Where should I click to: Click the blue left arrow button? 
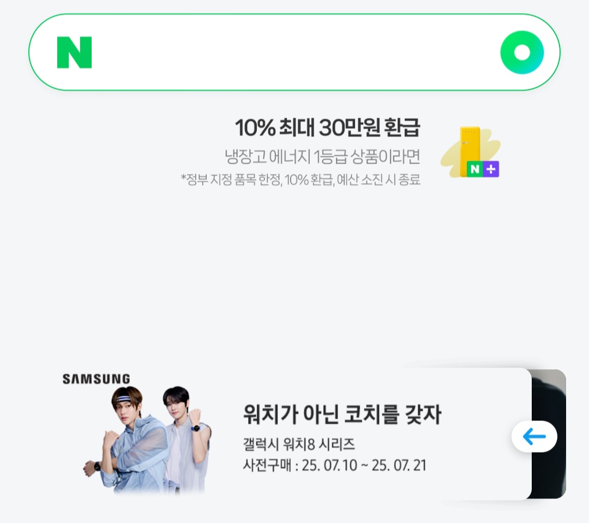coord(534,437)
